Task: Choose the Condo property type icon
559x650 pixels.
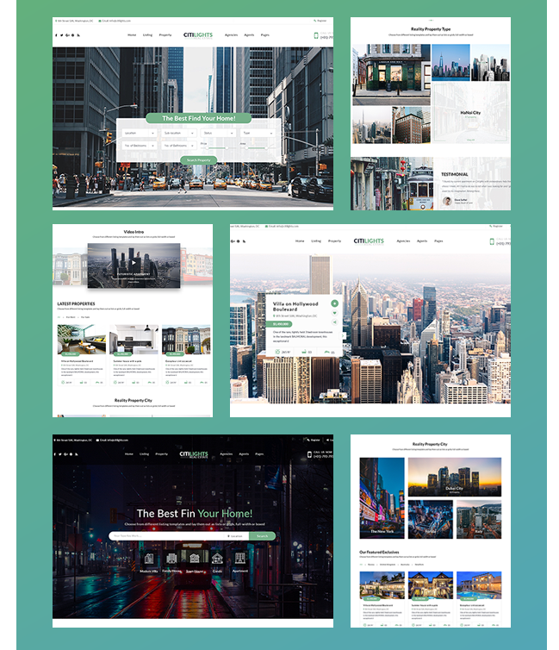Action: [x=218, y=560]
